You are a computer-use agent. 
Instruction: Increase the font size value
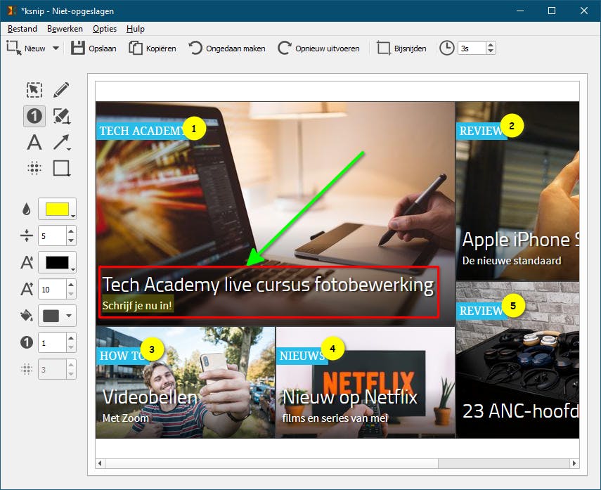pos(71,284)
